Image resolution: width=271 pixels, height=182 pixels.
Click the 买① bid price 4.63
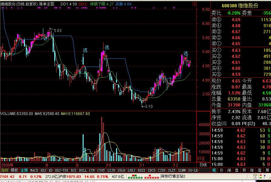236,50
